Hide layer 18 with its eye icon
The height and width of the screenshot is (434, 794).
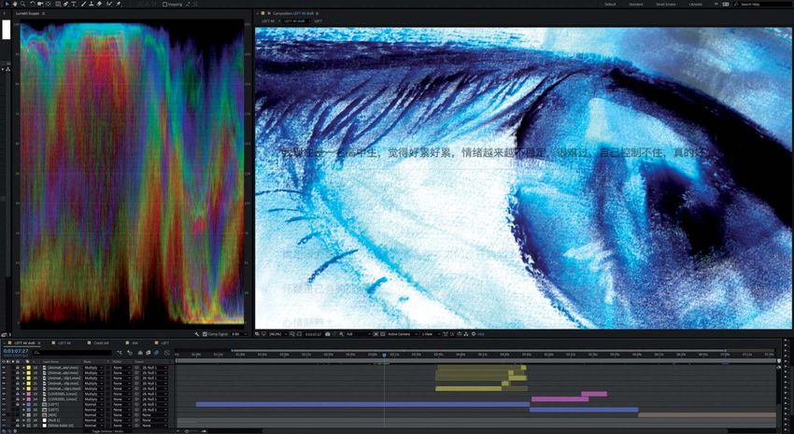pos(4,368)
